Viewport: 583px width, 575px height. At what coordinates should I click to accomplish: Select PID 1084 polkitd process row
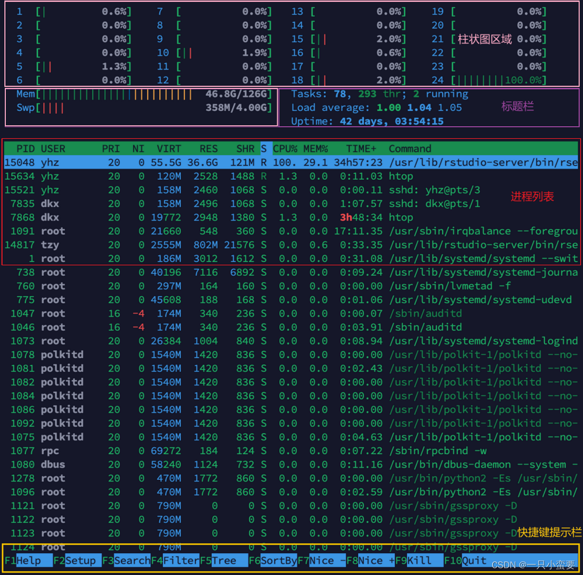pyautogui.click(x=291, y=396)
